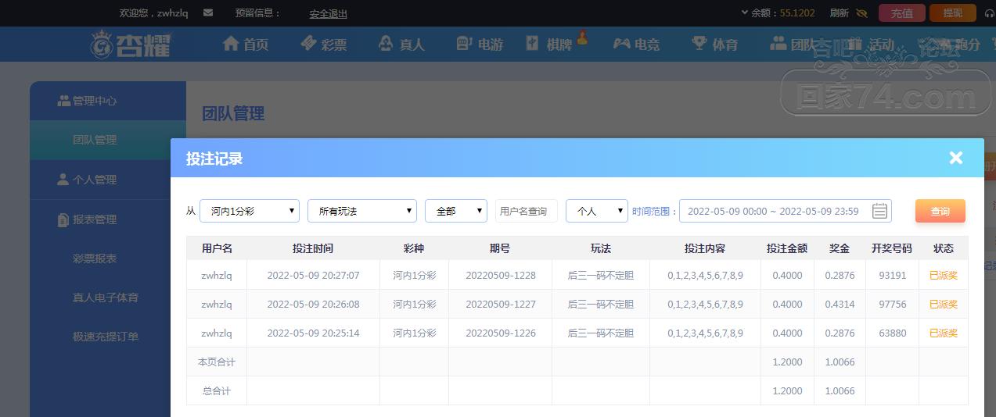Click bet time 2022-05-09 20:27:07
Viewport: 996px width, 417px height.
click(313, 275)
